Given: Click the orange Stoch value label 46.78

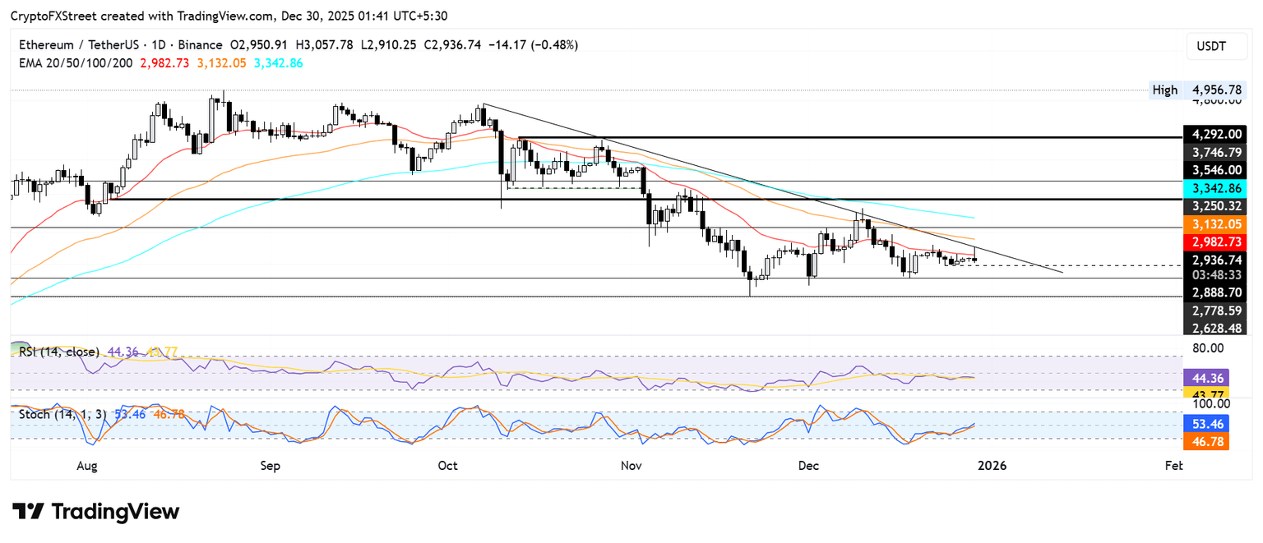Looking at the screenshot, I should (x=1205, y=442).
